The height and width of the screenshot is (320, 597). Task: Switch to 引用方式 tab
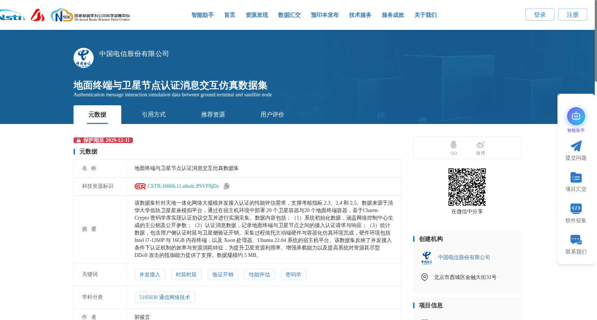click(x=154, y=115)
